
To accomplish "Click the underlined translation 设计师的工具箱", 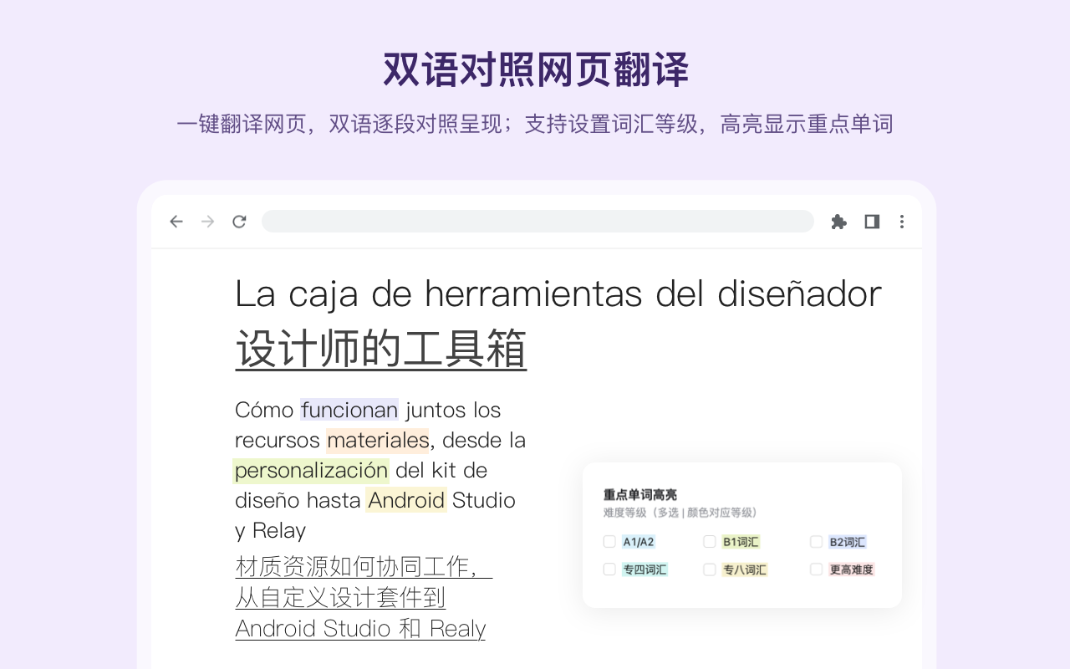I will pos(380,347).
